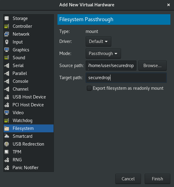Image resolution: width=174 pixels, height=187 pixels.
Task: Click the Channel port icon
Action: 7,89
